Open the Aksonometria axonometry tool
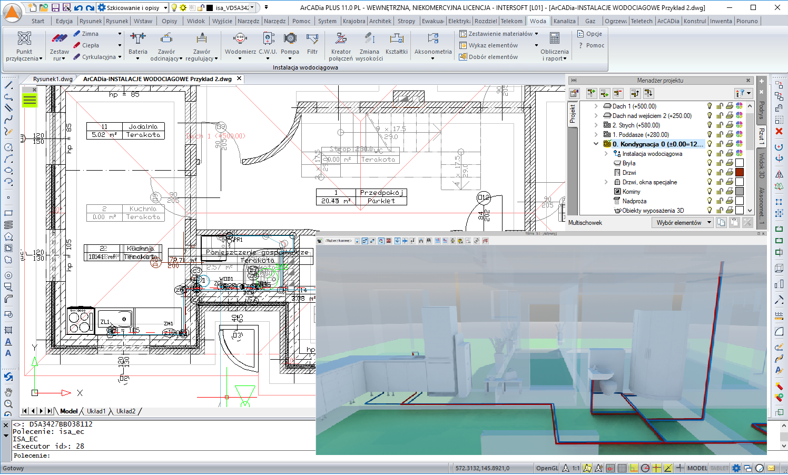The image size is (788, 475). coord(432,39)
